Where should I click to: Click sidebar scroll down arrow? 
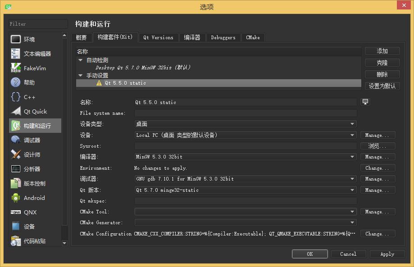64,243
